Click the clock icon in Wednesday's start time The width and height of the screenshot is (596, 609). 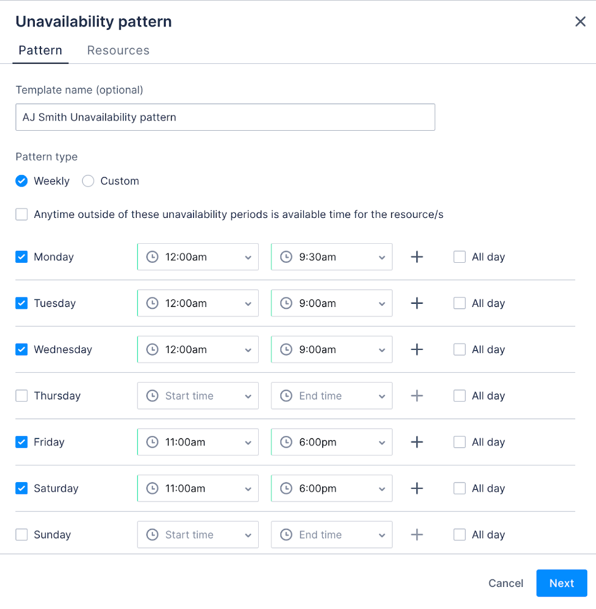coord(152,349)
